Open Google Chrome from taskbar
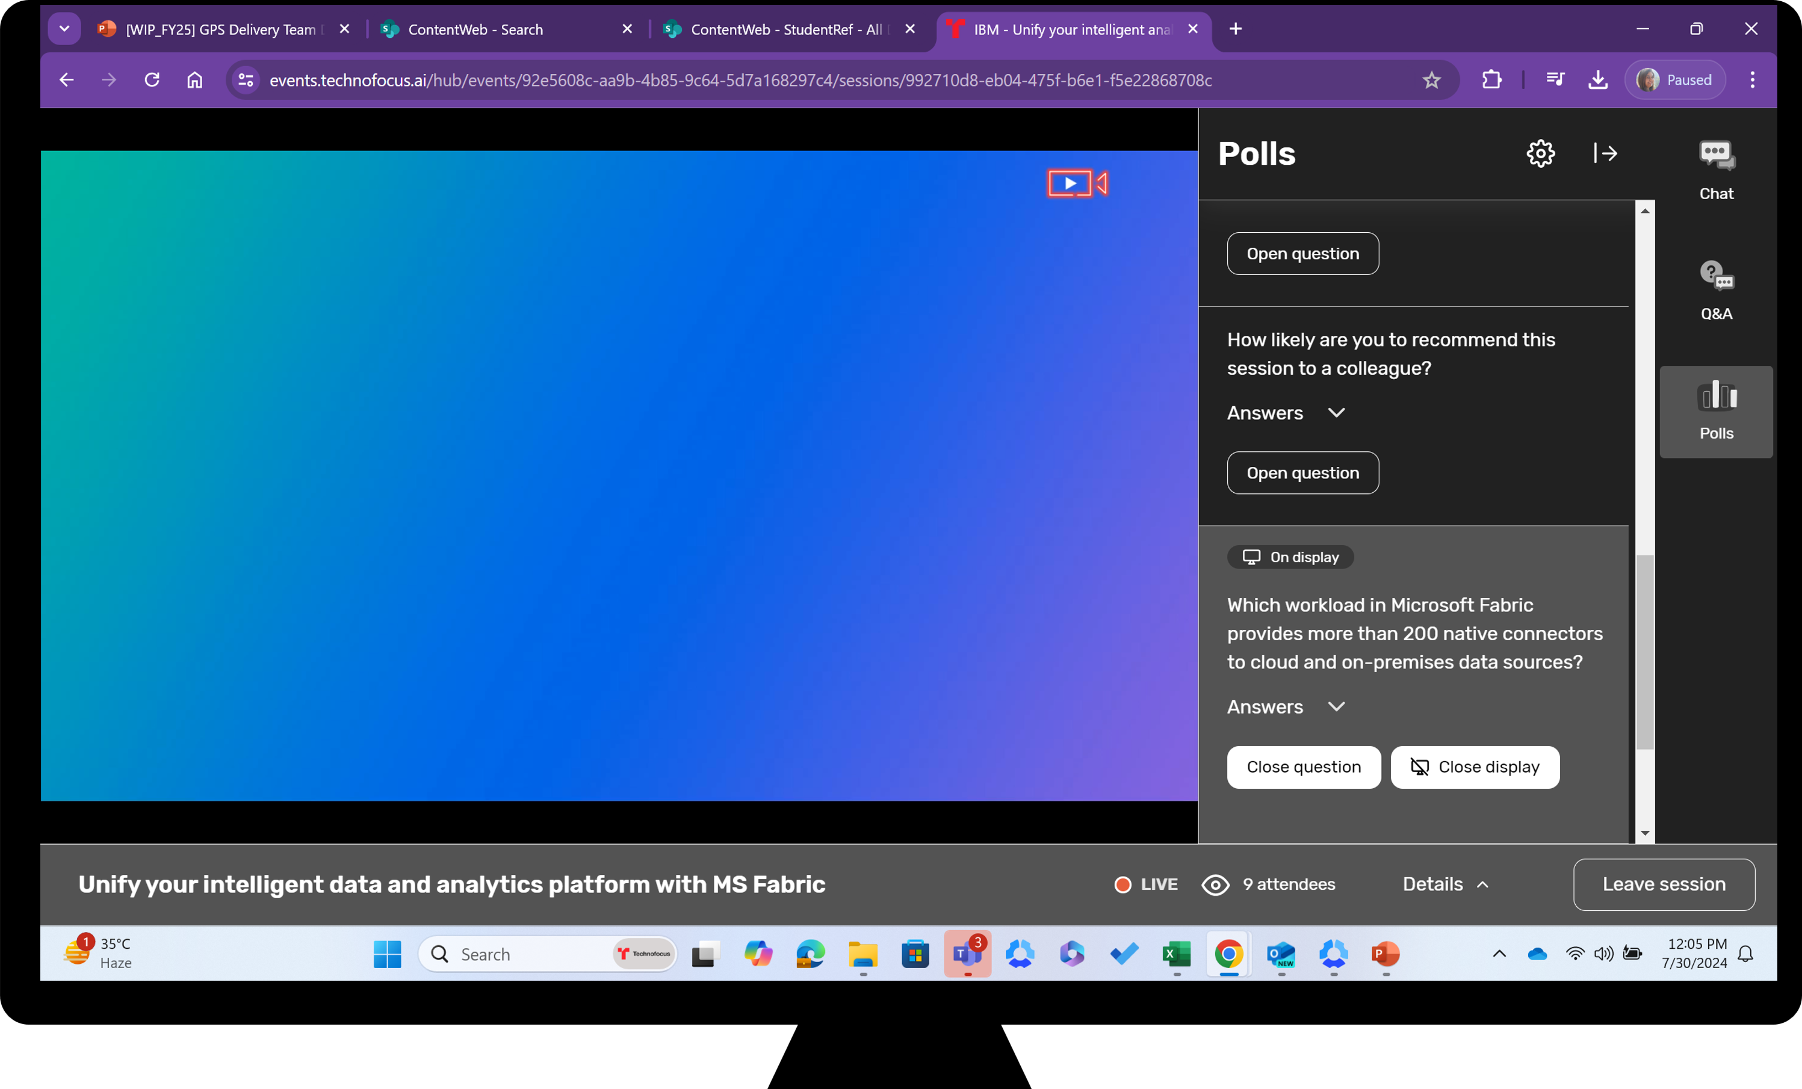 tap(1228, 954)
